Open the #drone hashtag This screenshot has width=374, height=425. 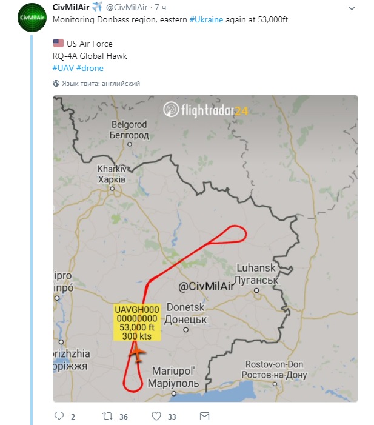click(x=90, y=68)
